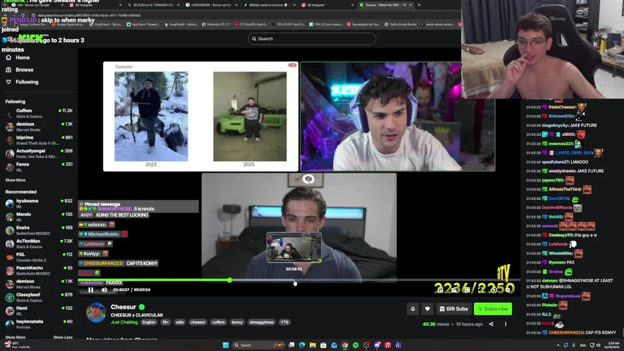Open Cuffem channel from Following list
The image size is (624, 351).
click(39, 113)
